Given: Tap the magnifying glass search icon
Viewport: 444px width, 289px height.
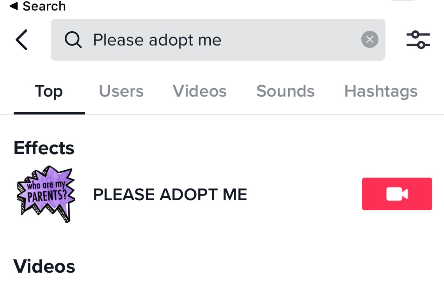Looking at the screenshot, I should (73, 39).
